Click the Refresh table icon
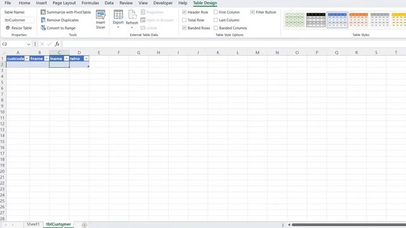This screenshot has width=406, height=228. click(132, 15)
